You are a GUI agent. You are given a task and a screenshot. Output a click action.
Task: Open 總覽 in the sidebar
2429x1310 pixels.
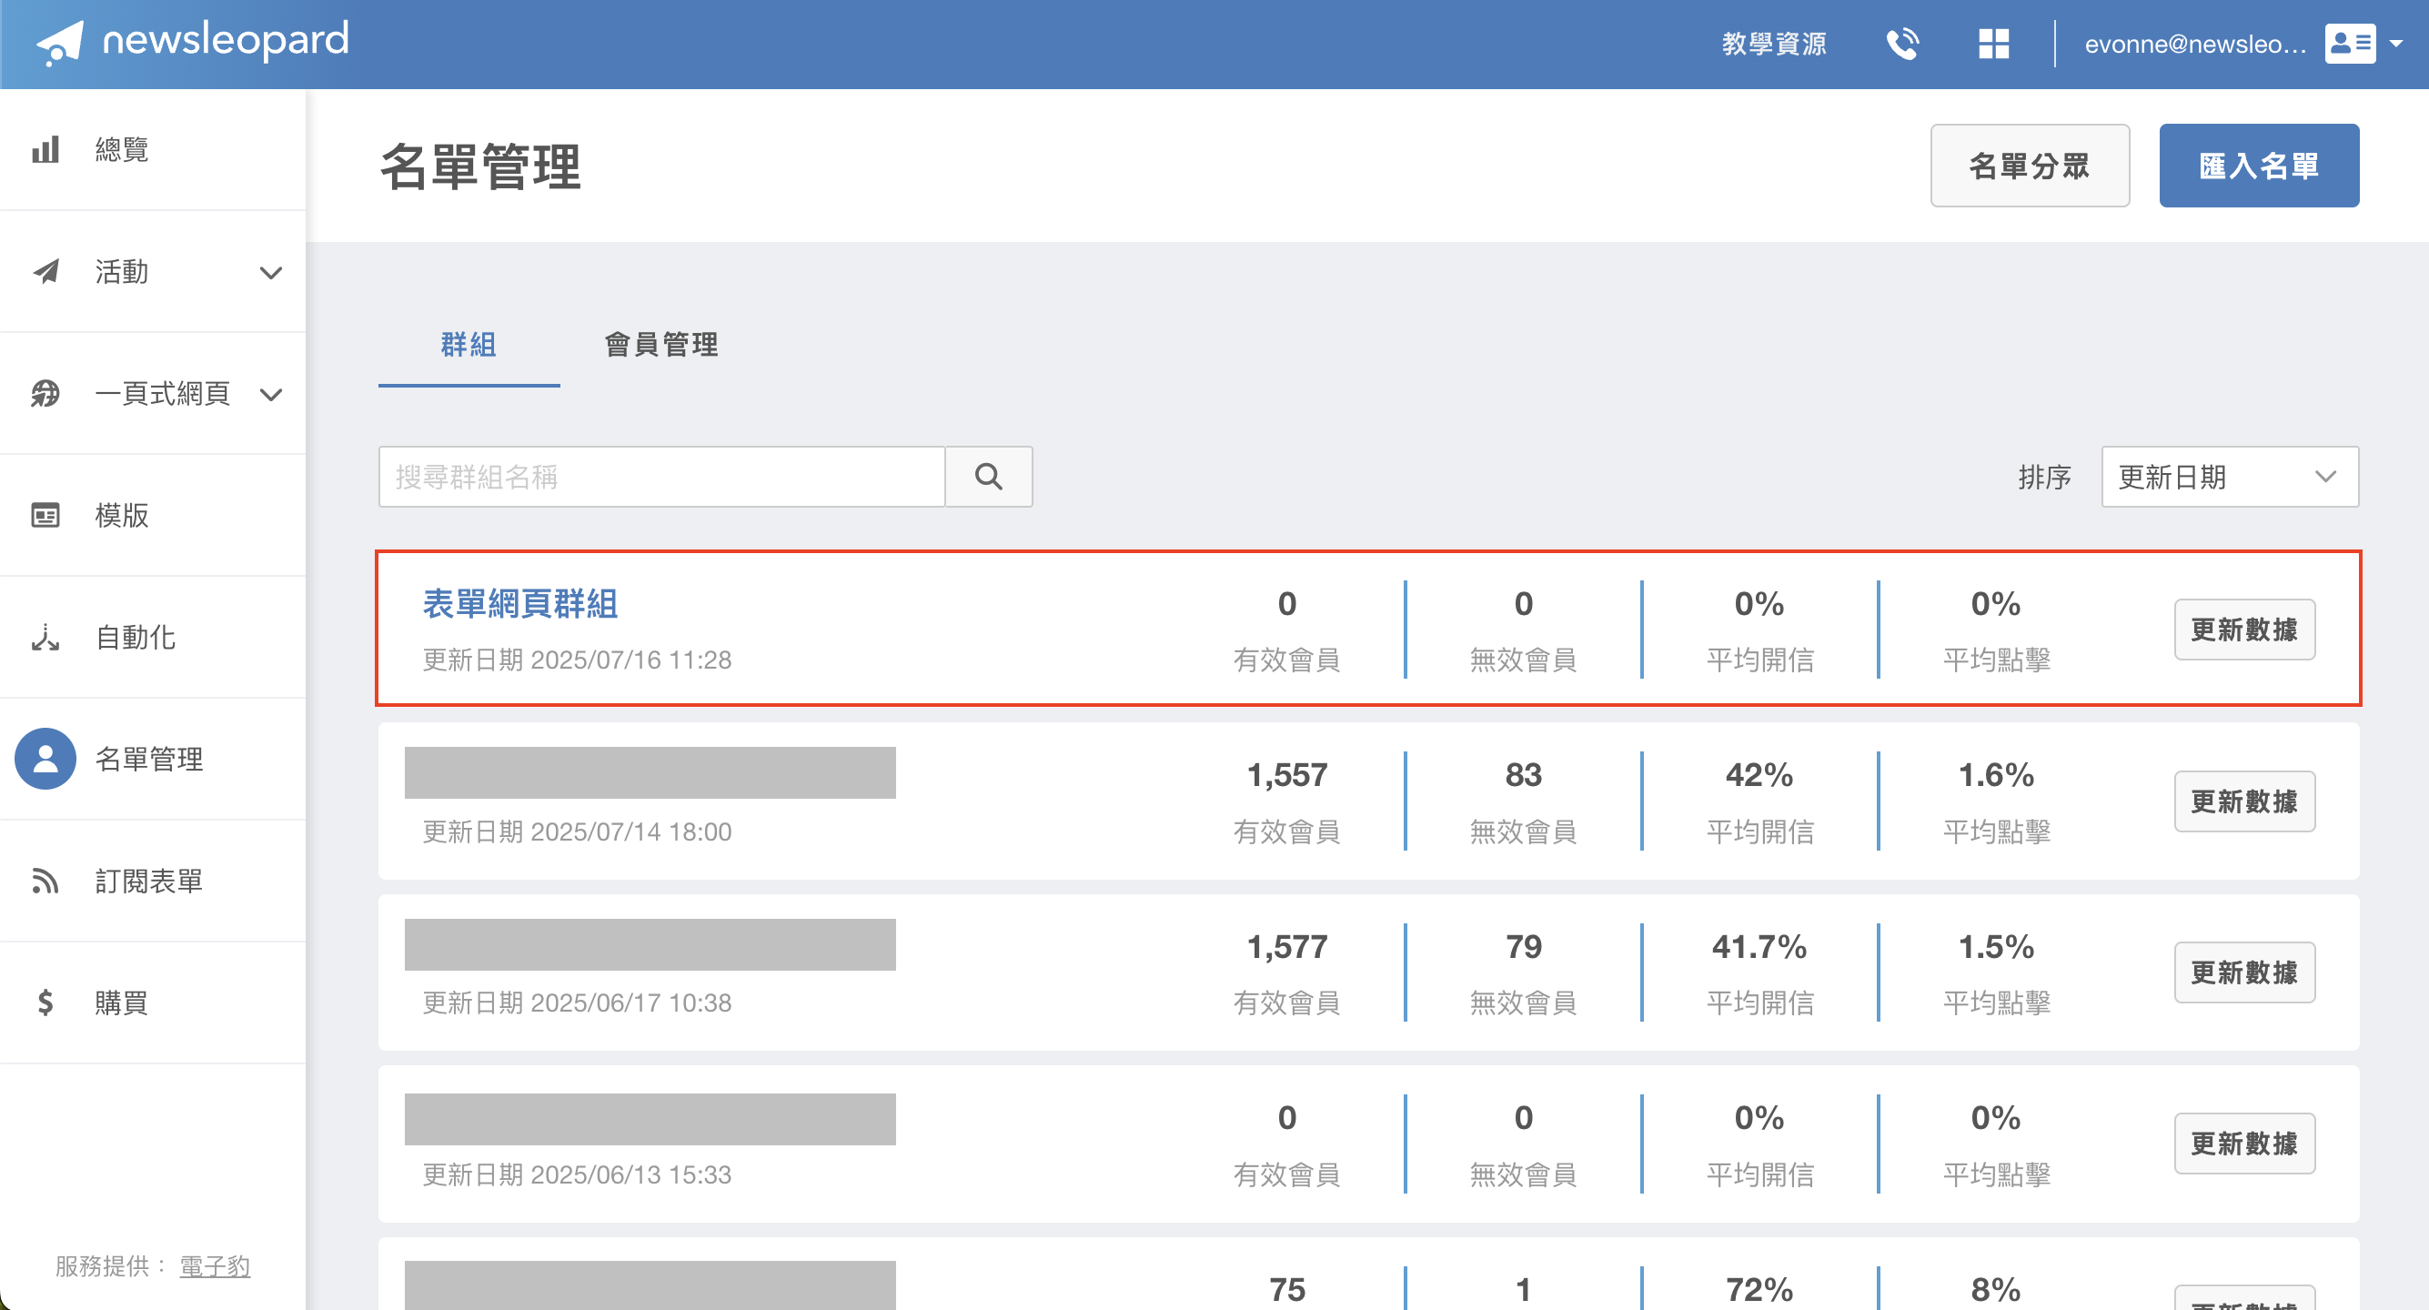(122, 149)
